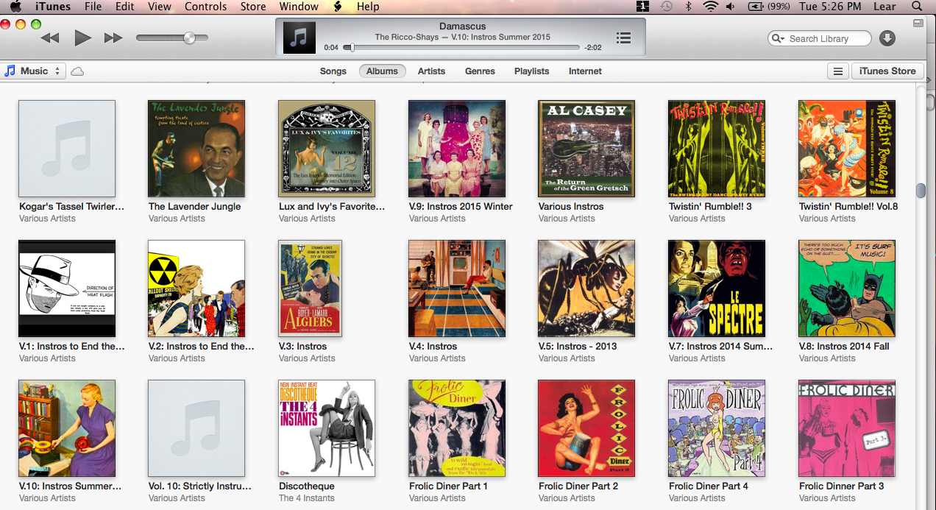Open the Music library dropdown
Screen dimensions: 936x510
tap(34, 71)
